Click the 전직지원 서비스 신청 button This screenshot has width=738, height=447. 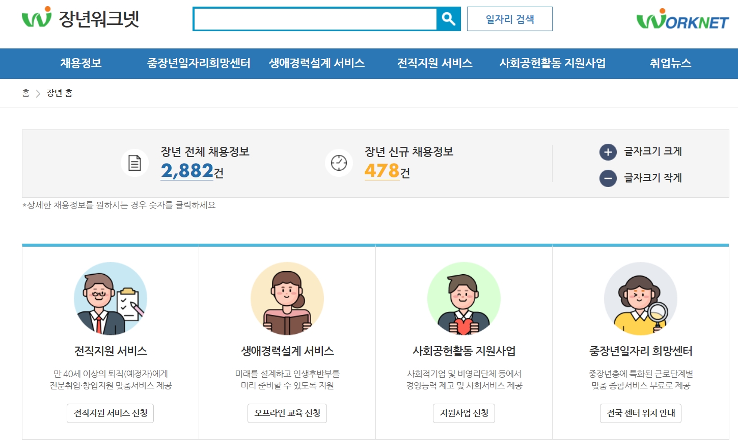pos(111,413)
